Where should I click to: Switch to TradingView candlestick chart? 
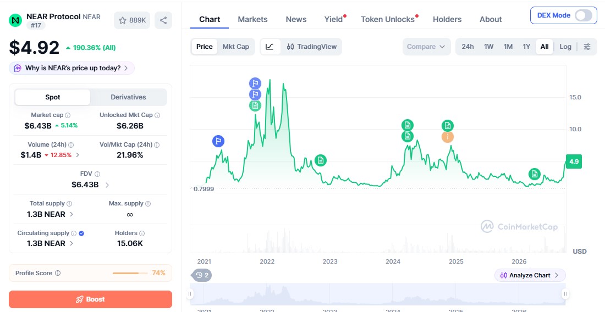[x=312, y=47]
